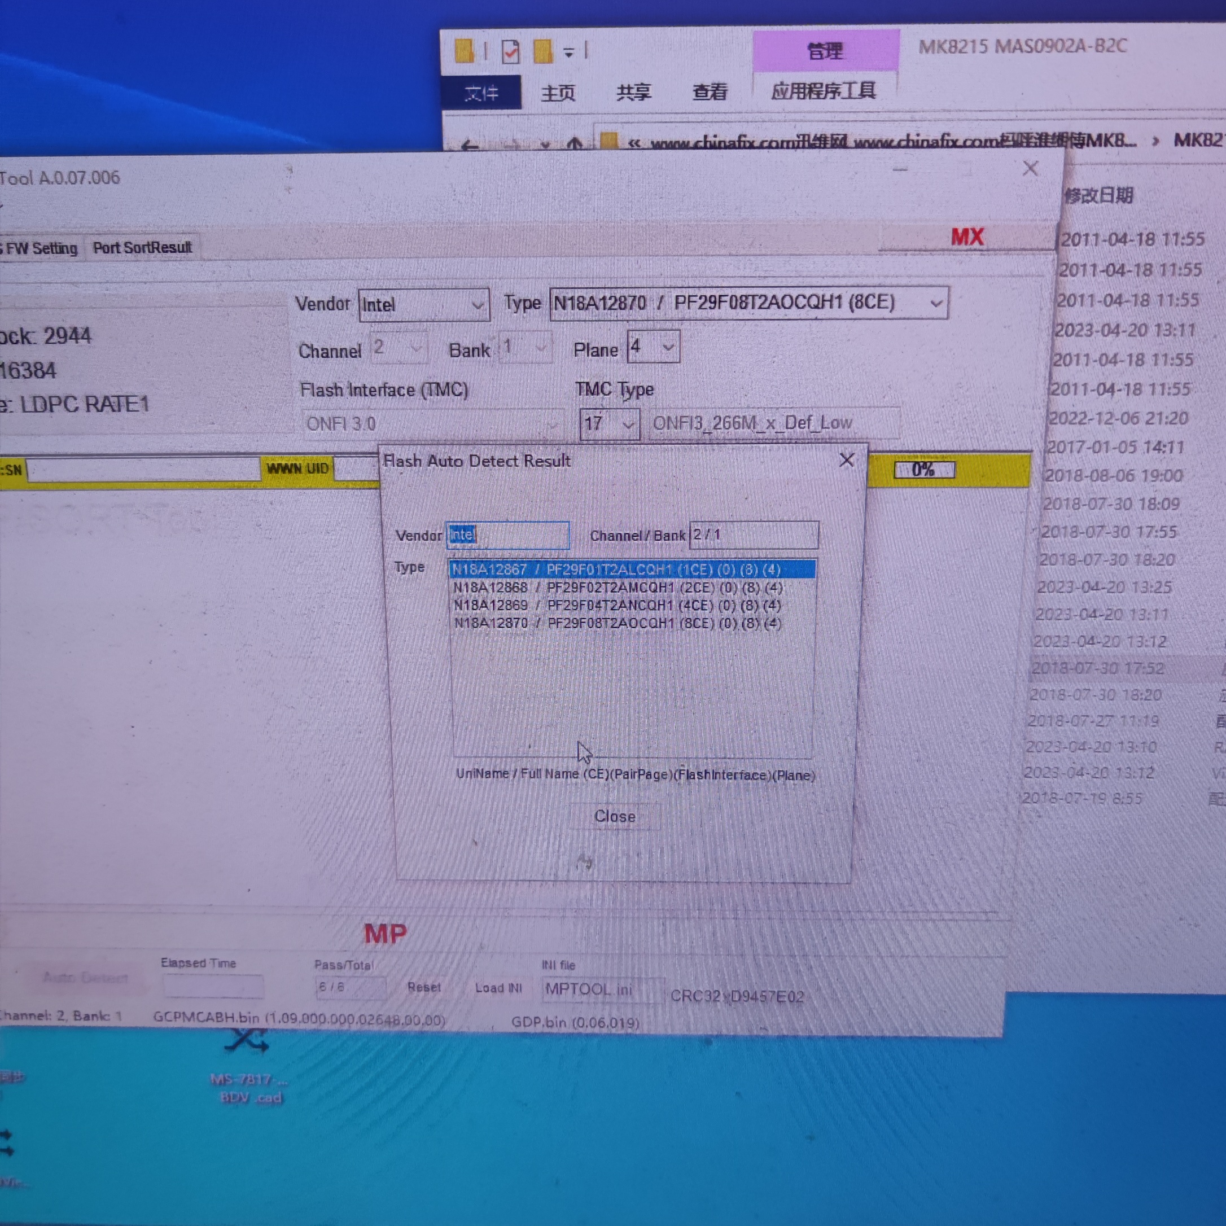Close the Flash Auto Detect Result dialog
The image size is (1226, 1226).
click(846, 460)
